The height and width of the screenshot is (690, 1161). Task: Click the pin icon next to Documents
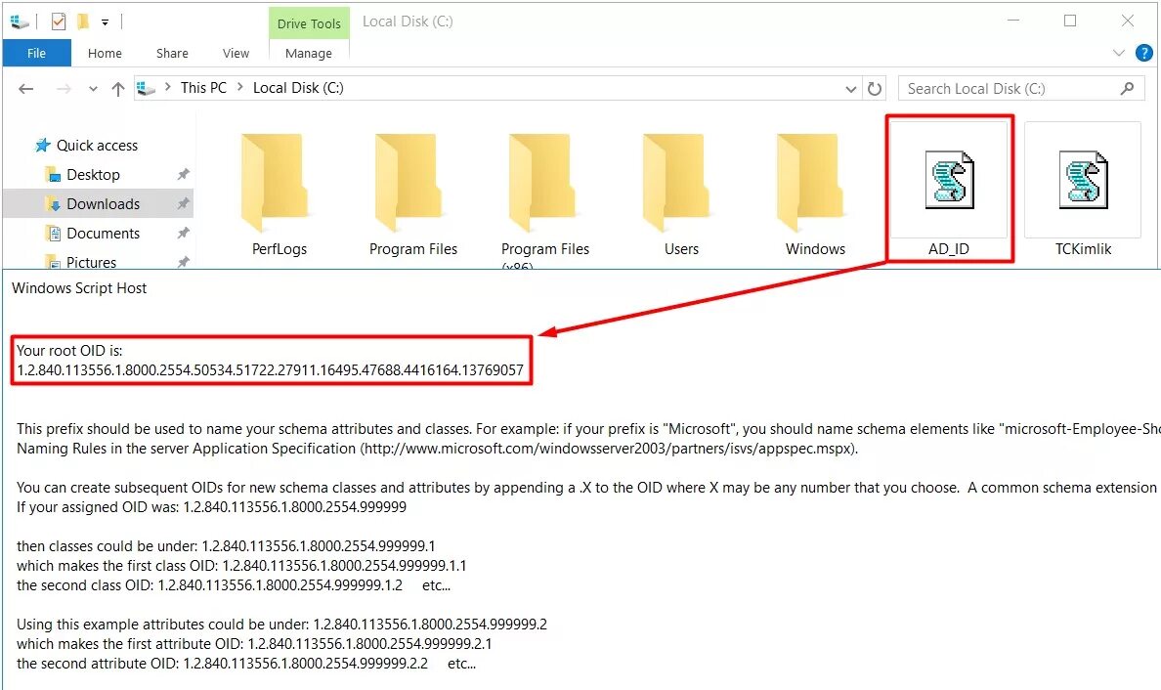tap(183, 234)
